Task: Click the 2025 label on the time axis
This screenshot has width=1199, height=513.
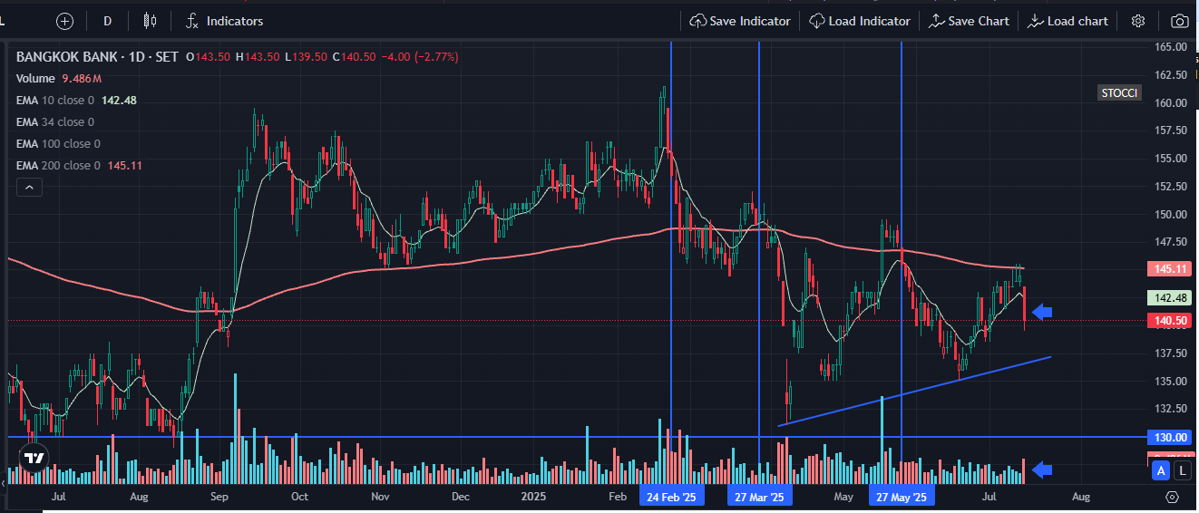Action: (534, 497)
